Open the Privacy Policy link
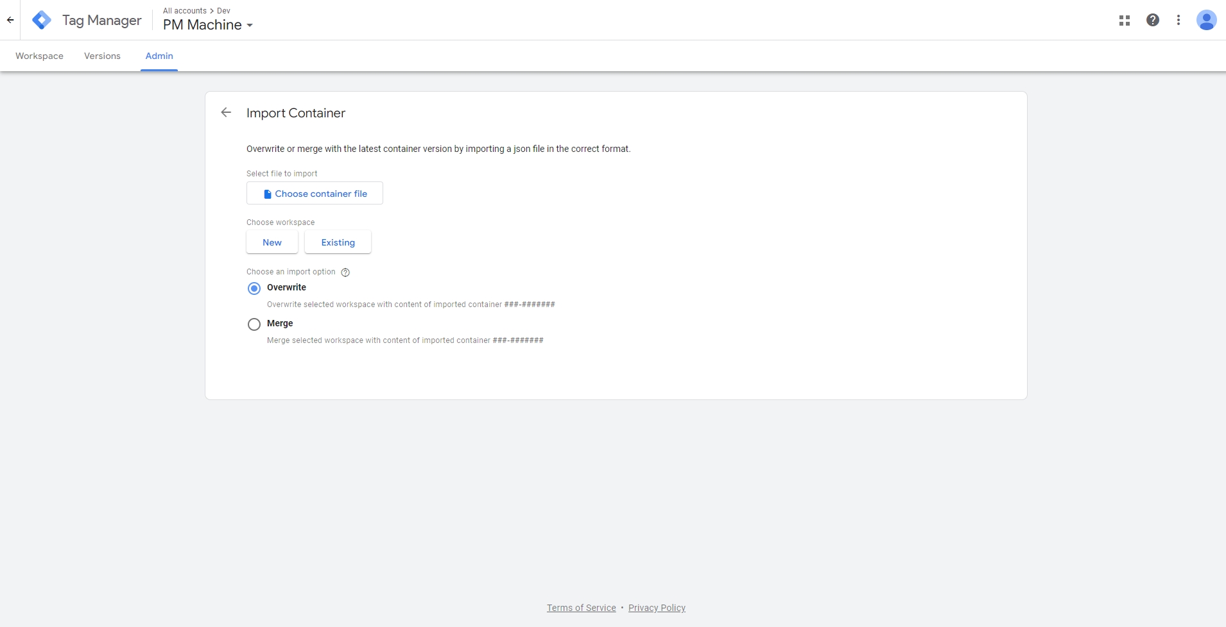 pos(657,608)
